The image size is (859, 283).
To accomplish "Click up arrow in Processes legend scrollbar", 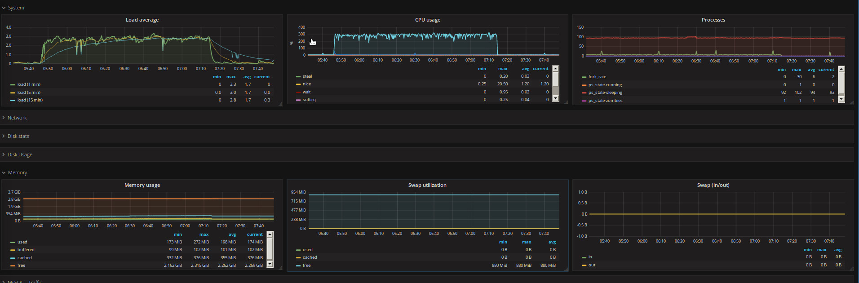I will pyautogui.click(x=841, y=69).
